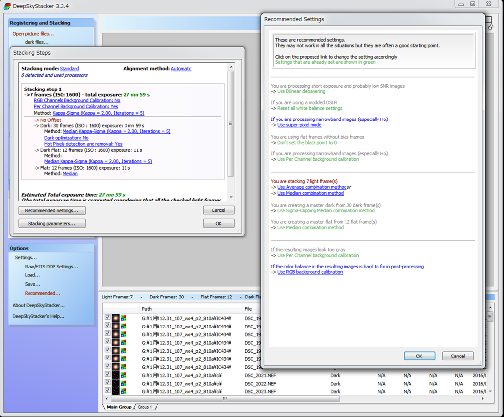Click the Dark Flat Median Kappa-Sigma method link
This screenshot has width=504, height=417.
98,161
